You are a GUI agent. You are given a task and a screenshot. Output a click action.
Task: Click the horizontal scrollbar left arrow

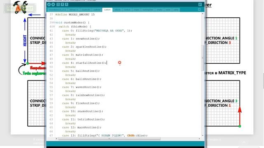click(57, 139)
